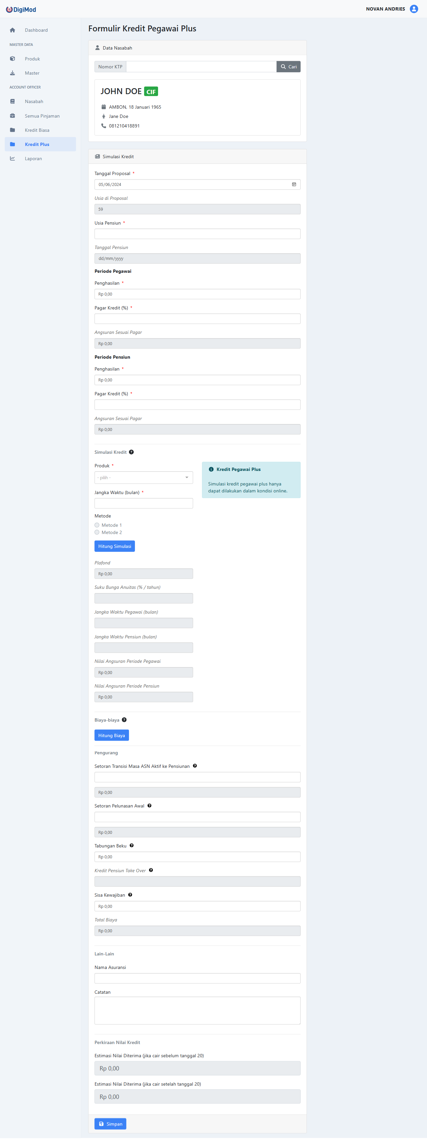427x1142 pixels.
Task: Open the Produk dropdown
Action: coord(144,478)
